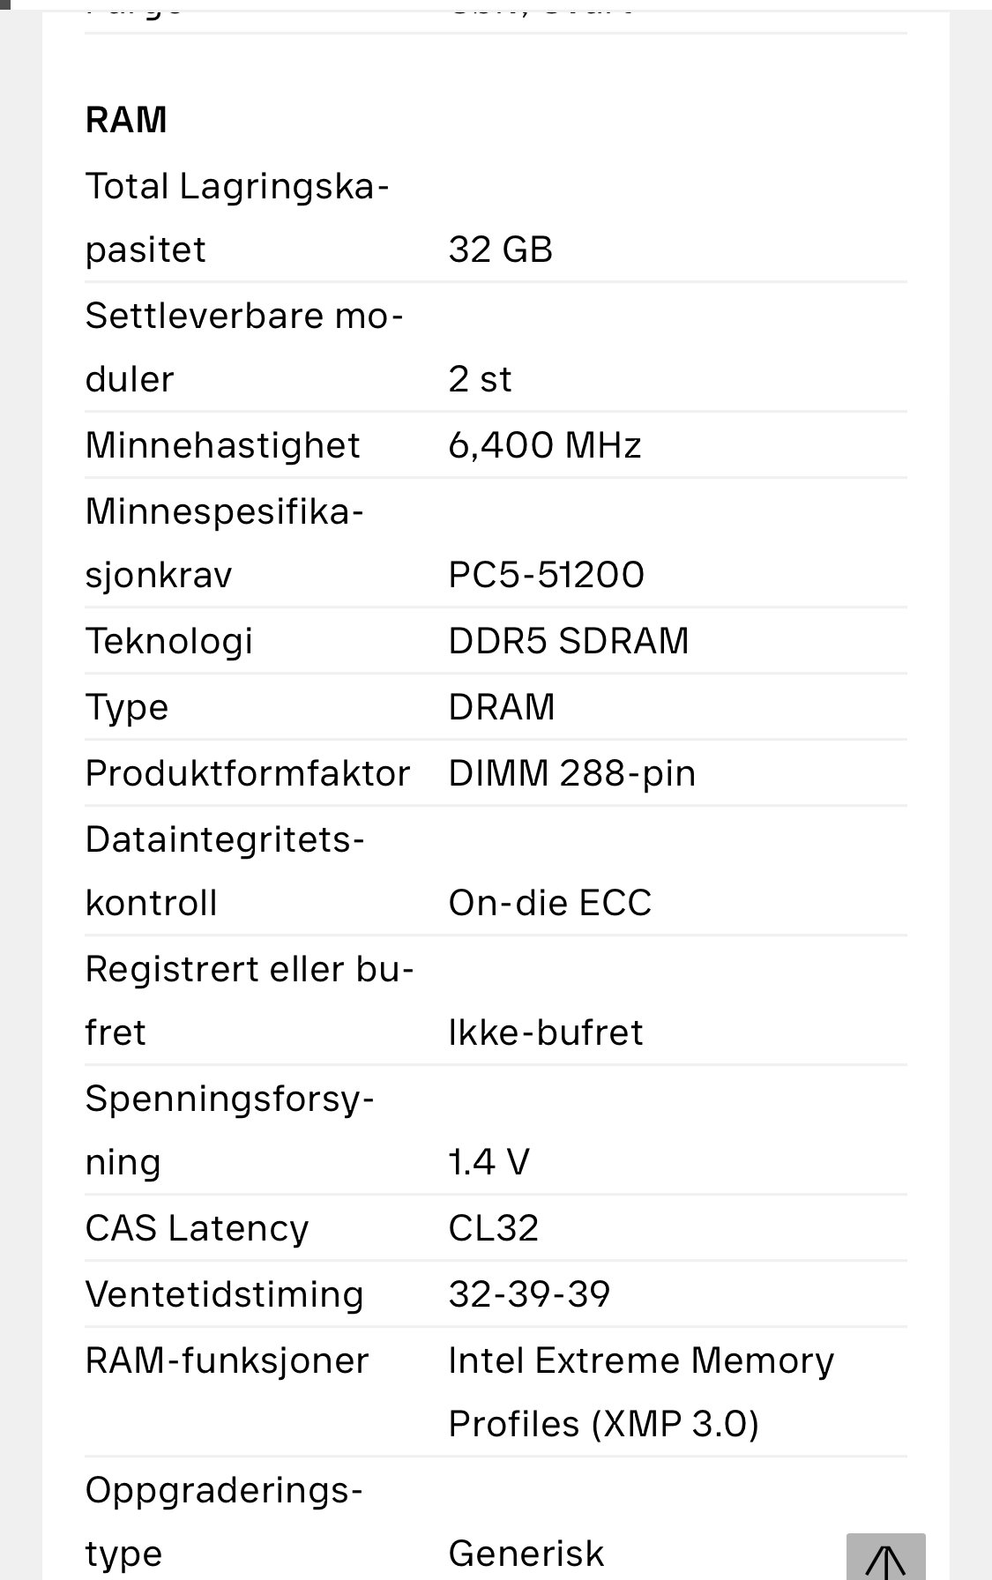This screenshot has height=1580, width=992.
Task: Click the Minnehastighet label
Action: [222, 445]
